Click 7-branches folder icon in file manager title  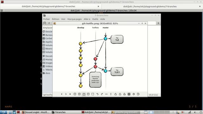pos(44,16)
